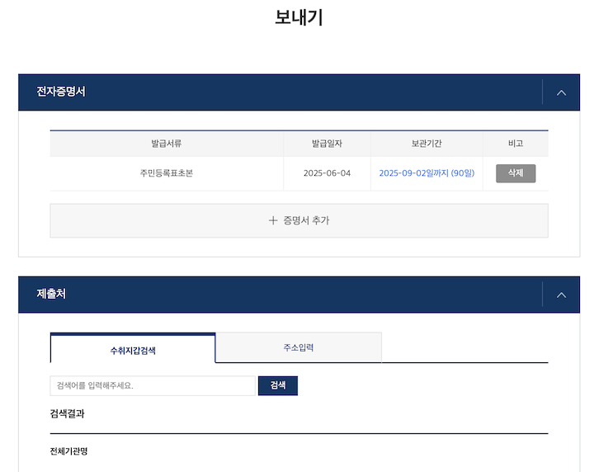Click the 발급서류 column header
The image size is (594, 472).
click(166, 144)
